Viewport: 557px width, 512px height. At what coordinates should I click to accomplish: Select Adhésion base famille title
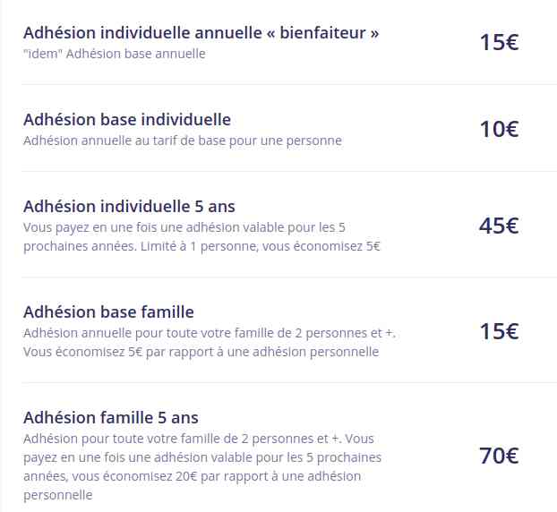point(108,312)
